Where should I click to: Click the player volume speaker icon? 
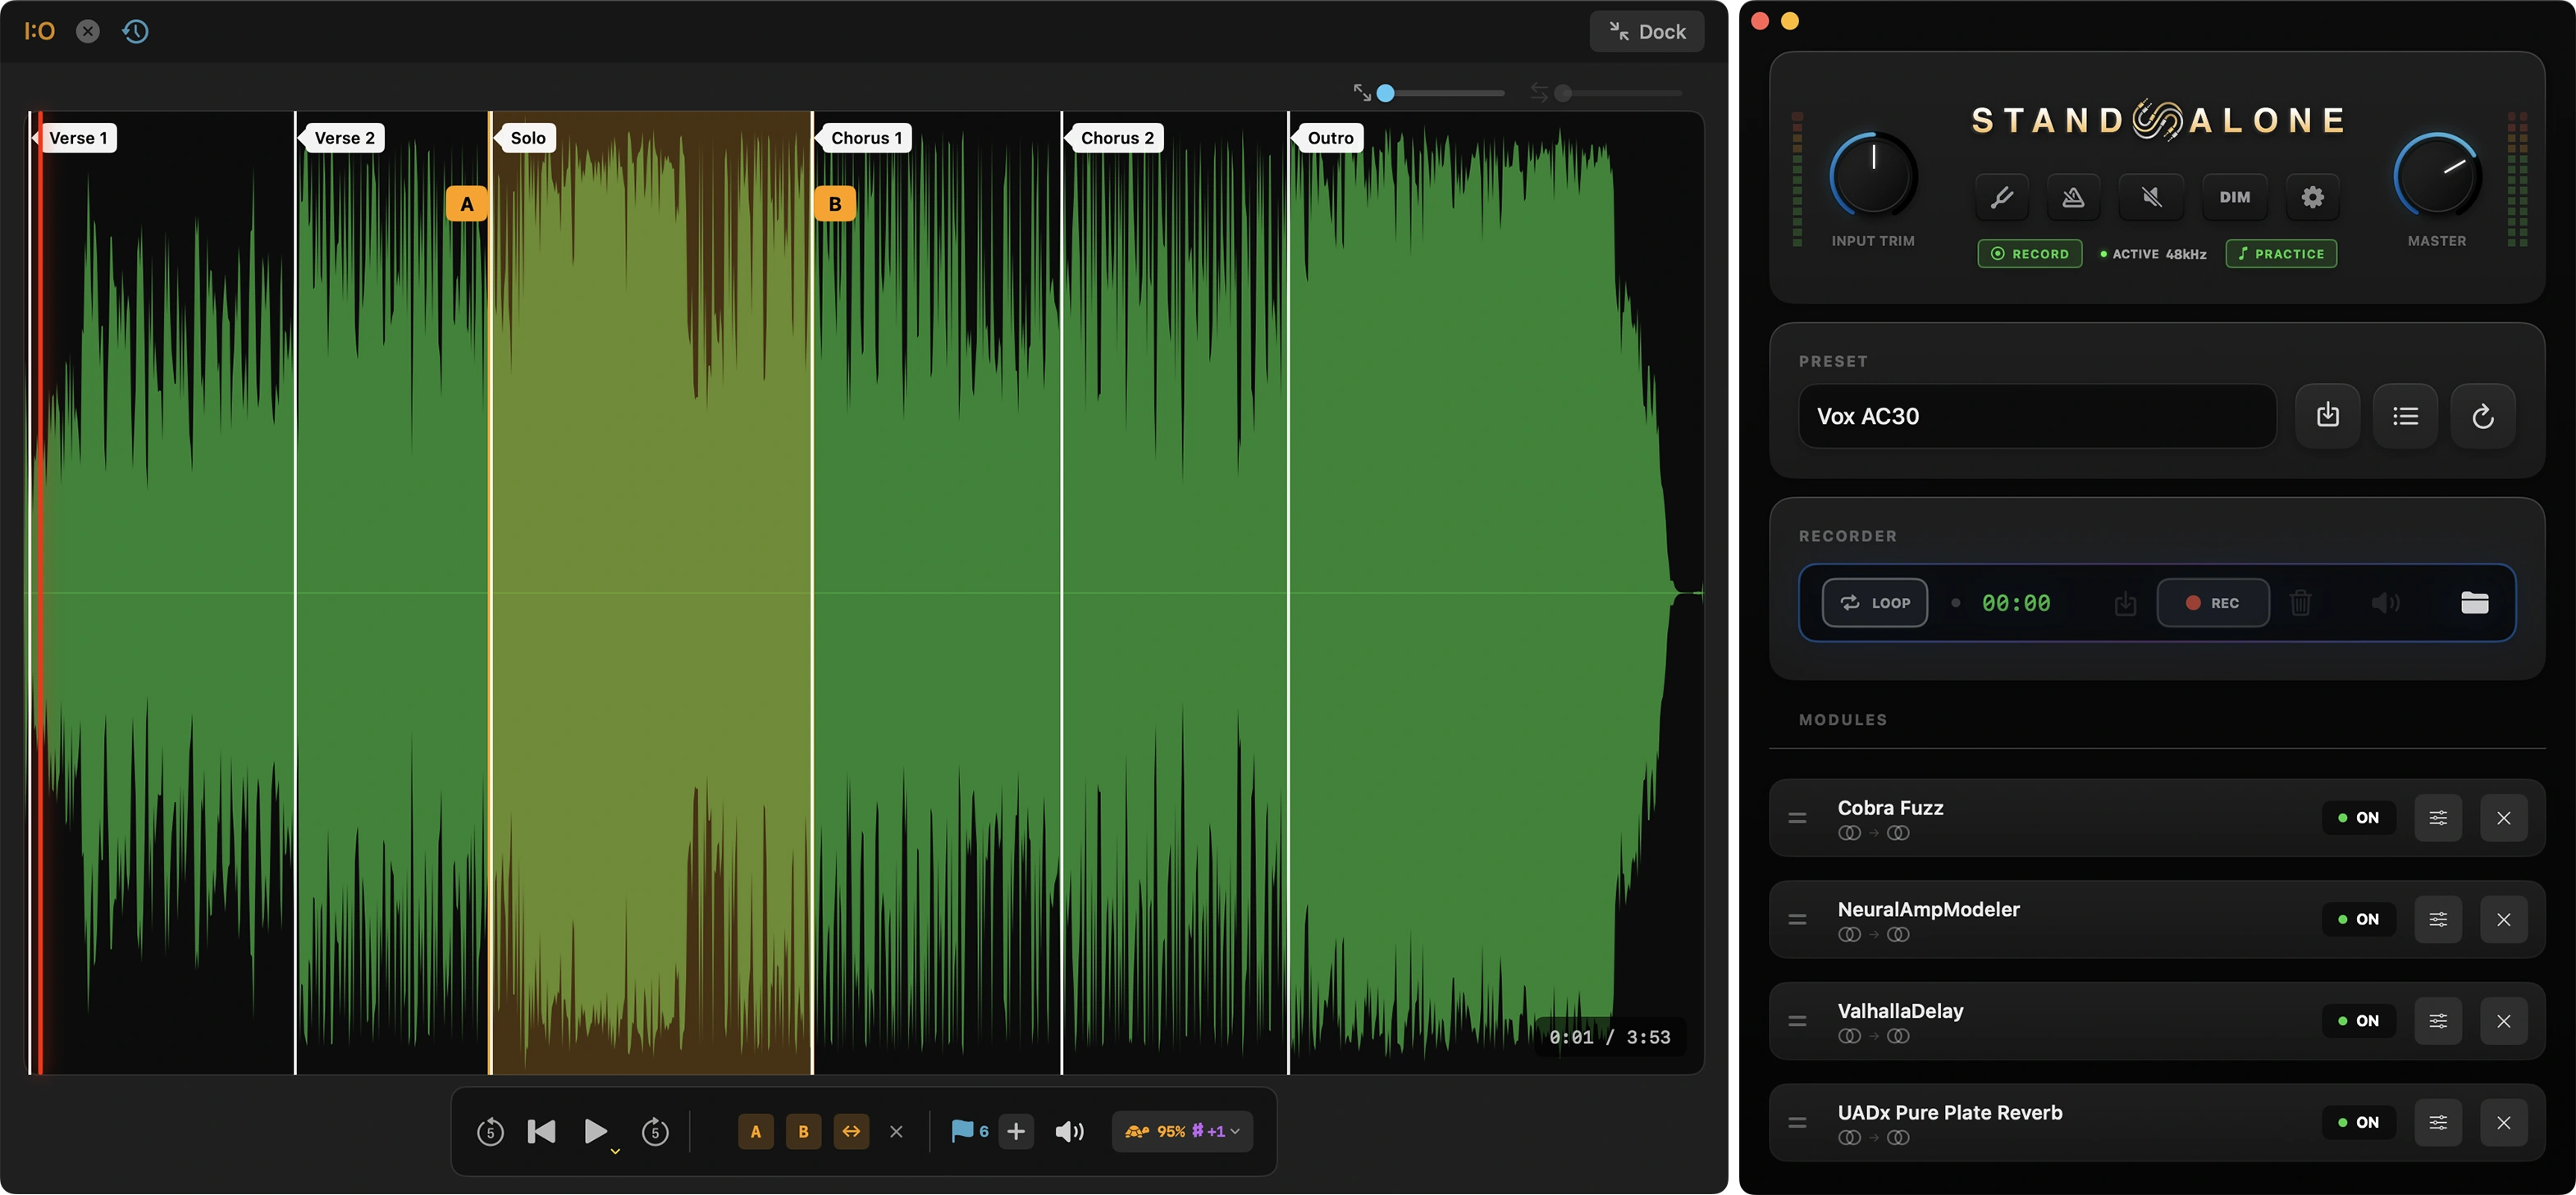[x=1069, y=1131]
